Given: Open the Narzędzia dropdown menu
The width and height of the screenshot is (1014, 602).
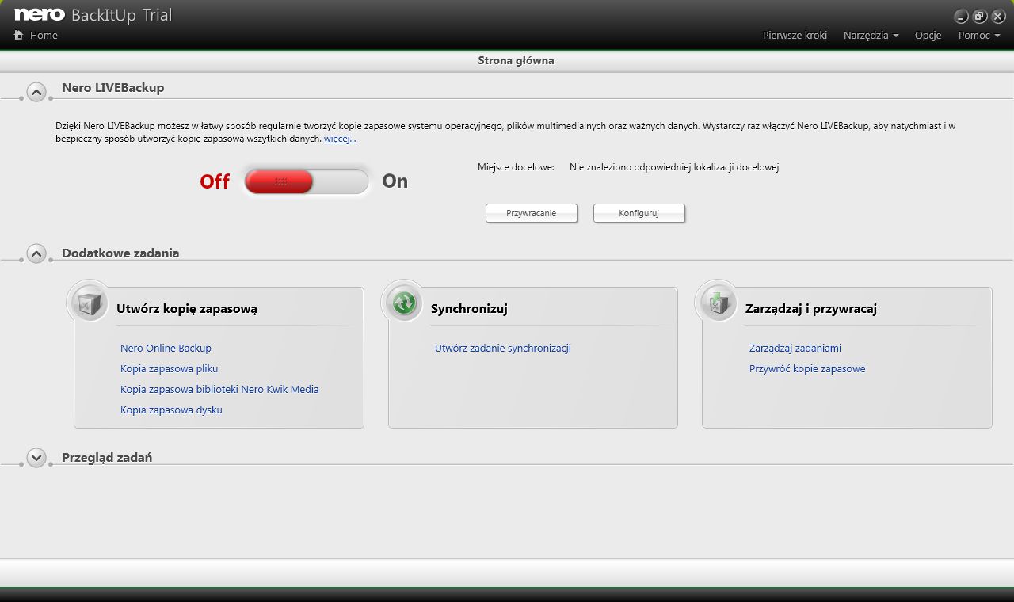Looking at the screenshot, I should (871, 36).
